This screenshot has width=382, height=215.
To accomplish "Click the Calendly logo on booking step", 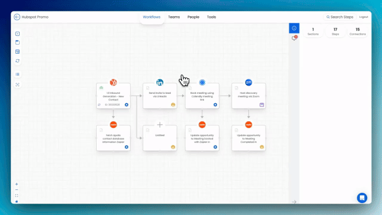I will coord(202,82).
